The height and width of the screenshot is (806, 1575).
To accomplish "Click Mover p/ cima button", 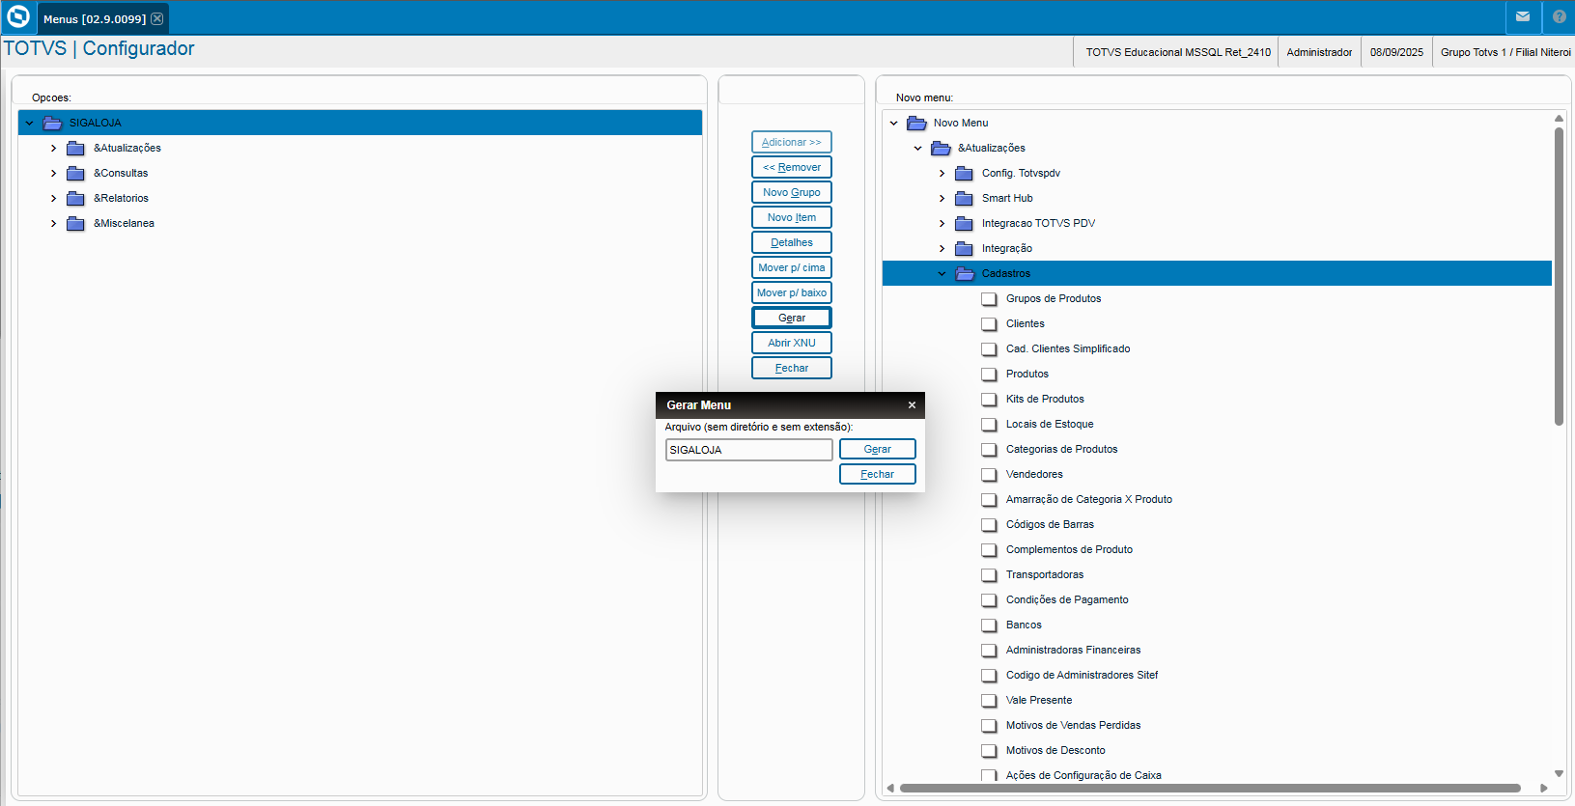I will pyautogui.click(x=792, y=267).
